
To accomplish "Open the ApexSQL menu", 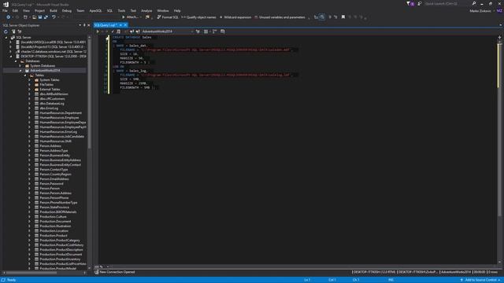I will coord(95,10).
